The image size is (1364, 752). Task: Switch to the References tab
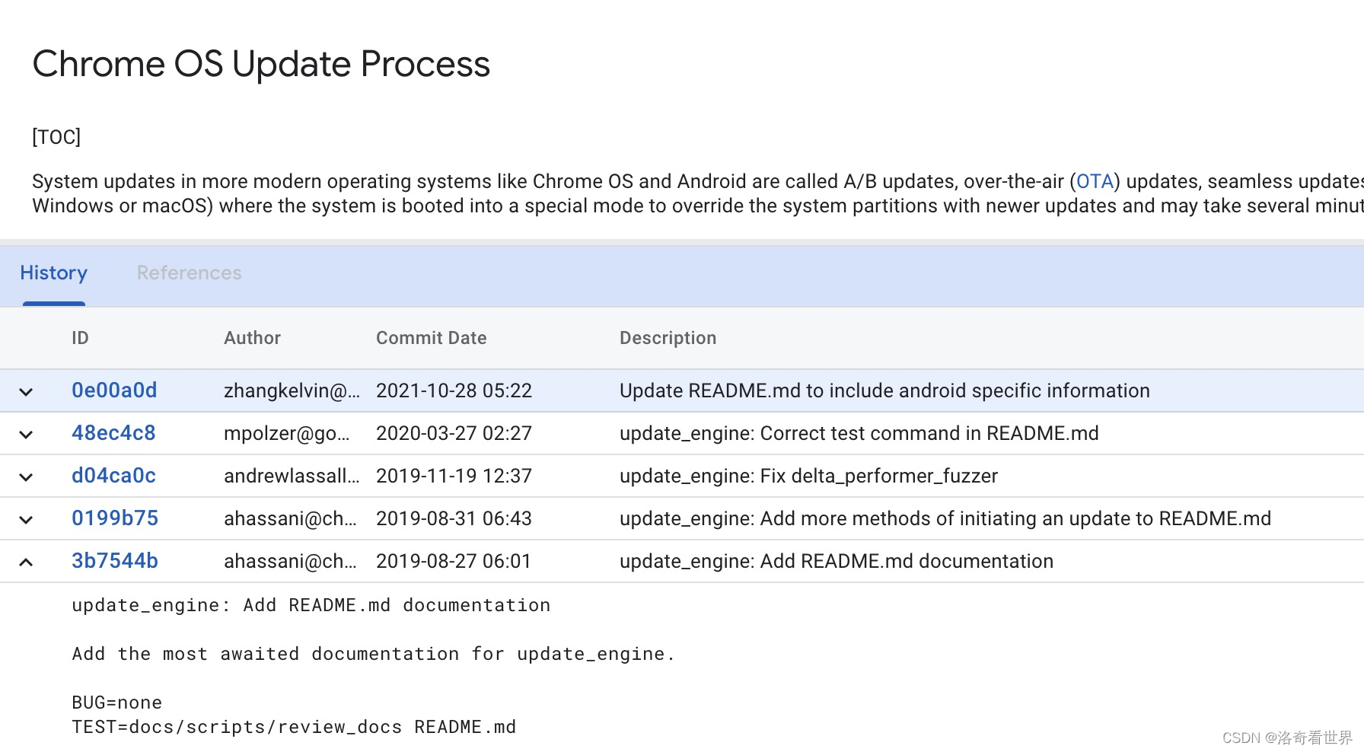[189, 273]
